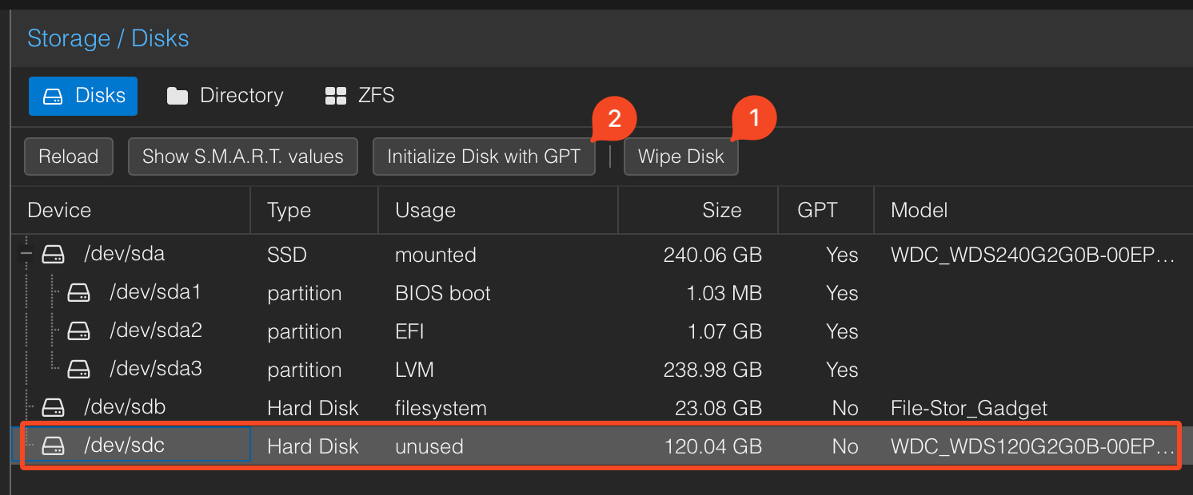Sort by the Type column header
Viewport: 1193px width, 495px height.
pos(314,211)
